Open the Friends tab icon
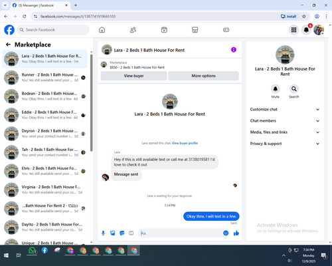332x266 pixels. tap(133, 30)
